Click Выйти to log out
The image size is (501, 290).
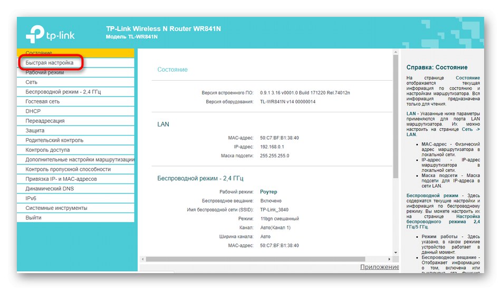pos(76,217)
